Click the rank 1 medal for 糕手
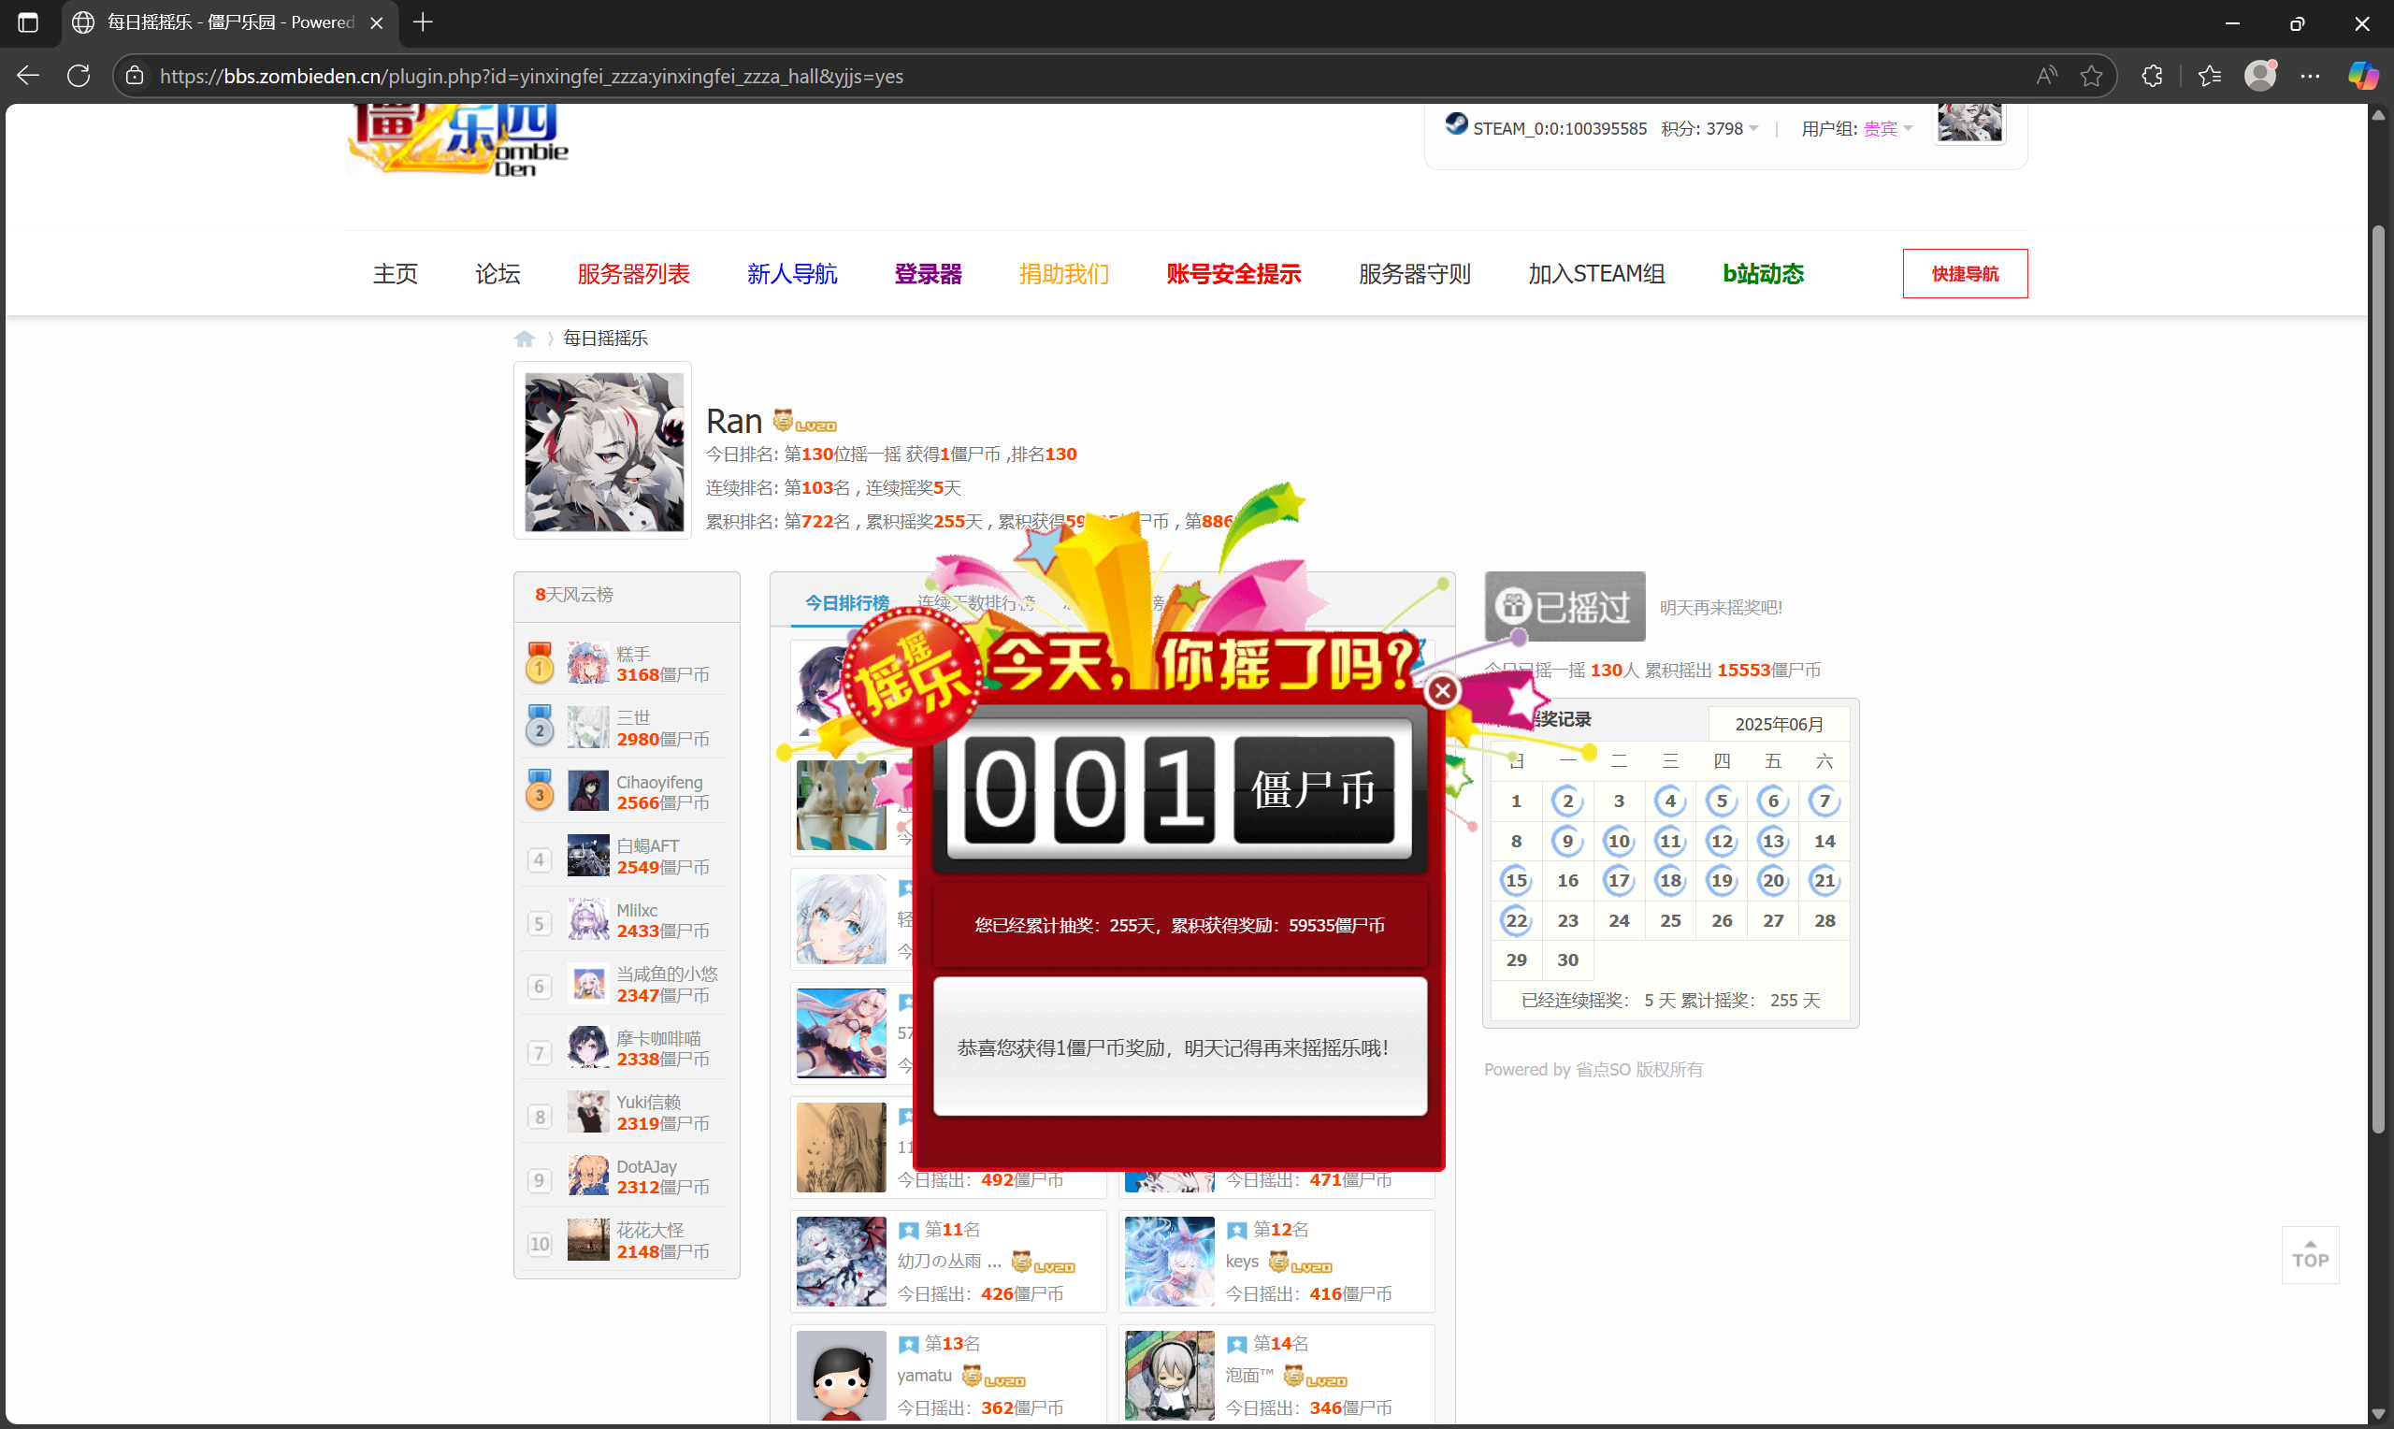 [539, 663]
